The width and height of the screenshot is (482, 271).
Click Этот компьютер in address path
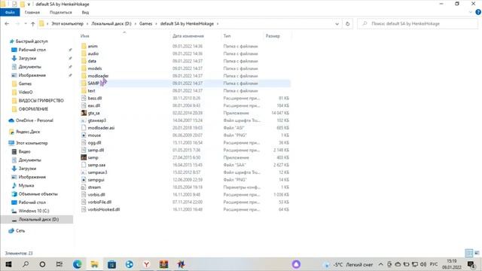[67, 23]
